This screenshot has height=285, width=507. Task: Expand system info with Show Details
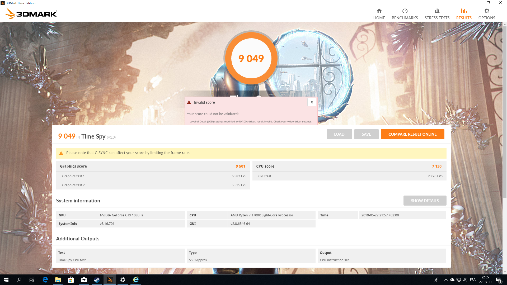425,201
